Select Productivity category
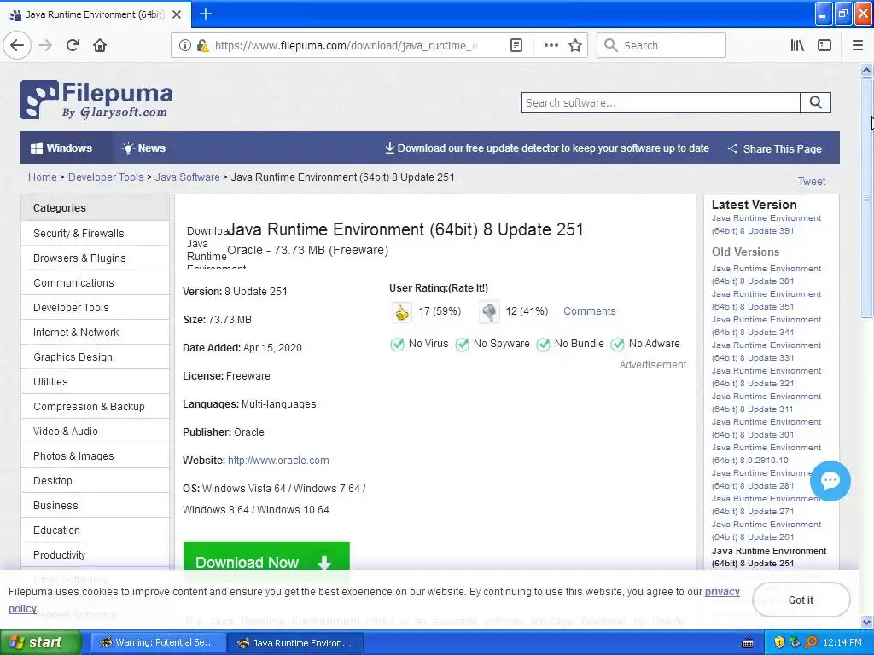 [x=95, y=554]
